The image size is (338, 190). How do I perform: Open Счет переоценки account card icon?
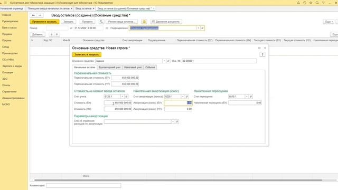coord(251,97)
